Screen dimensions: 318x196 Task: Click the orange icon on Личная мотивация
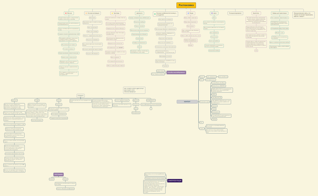pyautogui.click(x=86, y=13)
